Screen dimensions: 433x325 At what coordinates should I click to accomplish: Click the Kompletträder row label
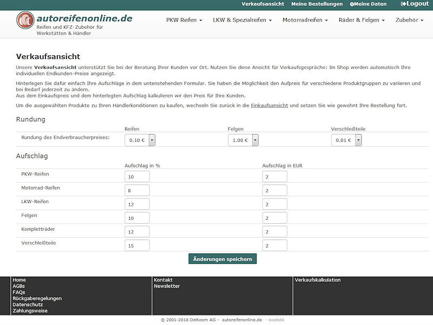tap(38, 229)
